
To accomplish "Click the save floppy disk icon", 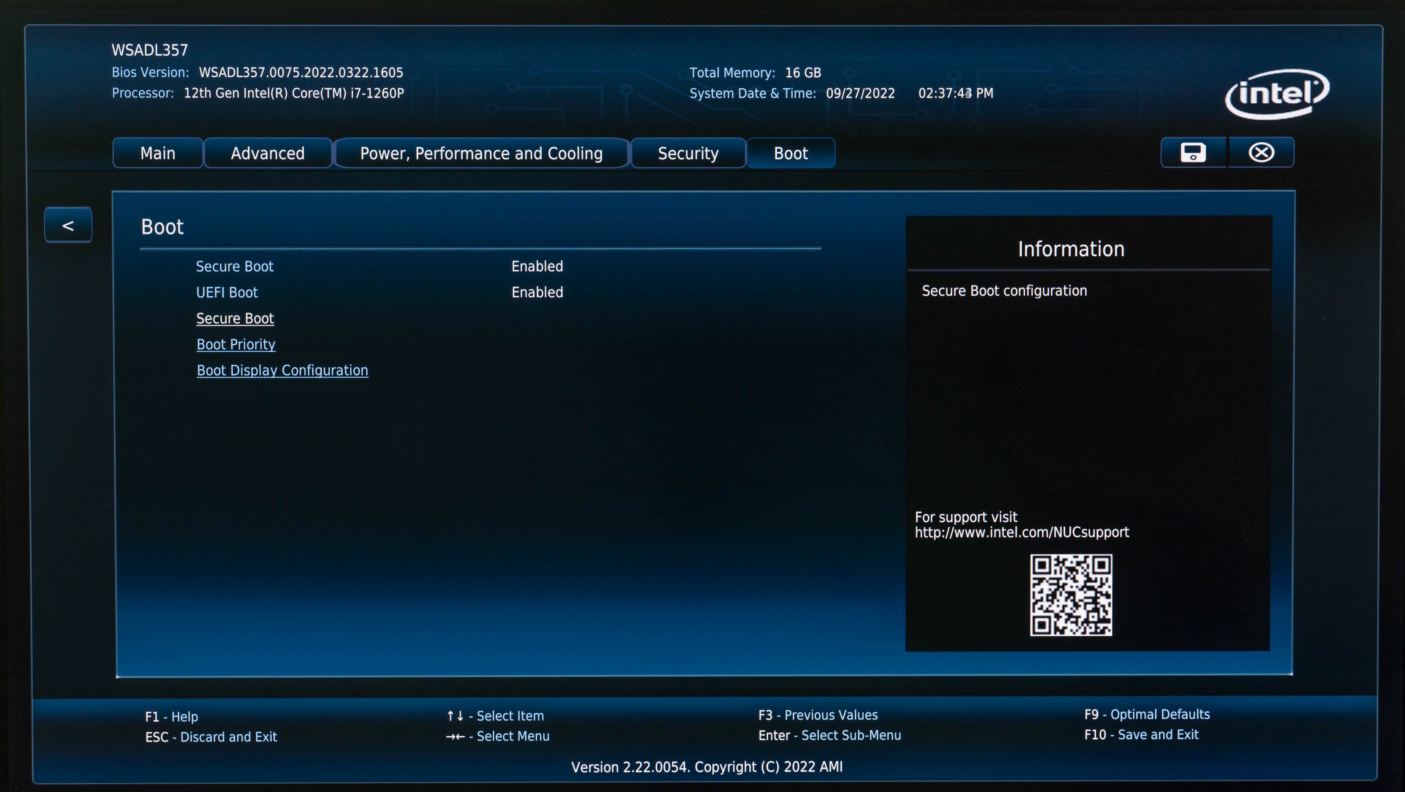I will coord(1193,153).
